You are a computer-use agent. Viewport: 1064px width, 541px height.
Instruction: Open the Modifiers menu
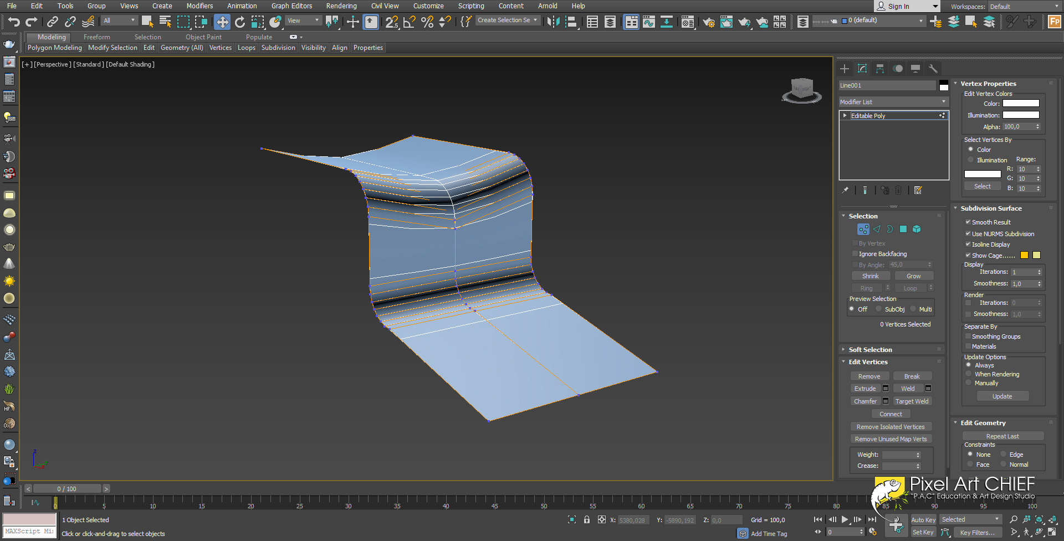(x=199, y=6)
